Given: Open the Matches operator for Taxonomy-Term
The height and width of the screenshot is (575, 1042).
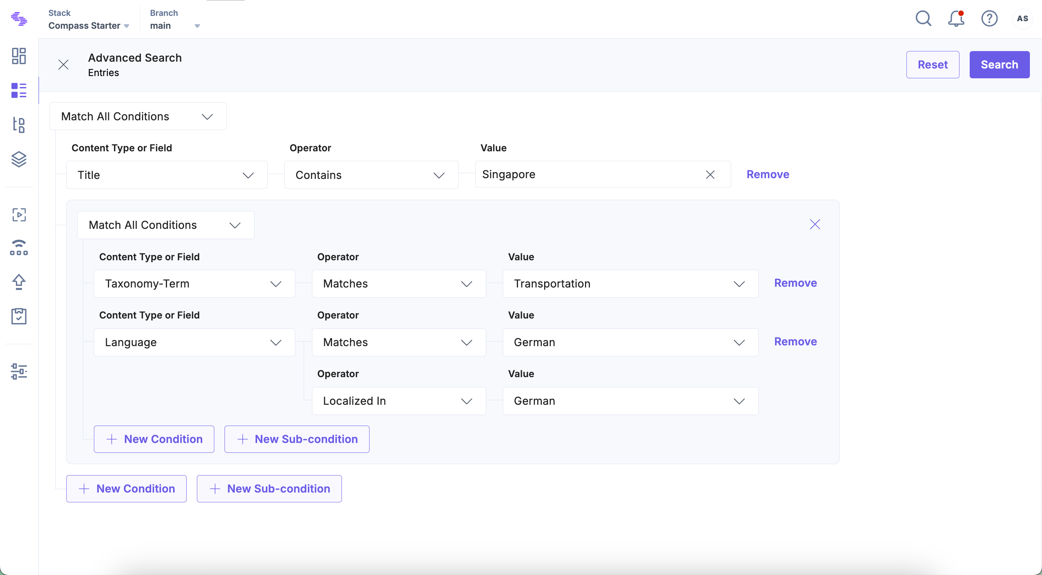Looking at the screenshot, I should (x=398, y=284).
